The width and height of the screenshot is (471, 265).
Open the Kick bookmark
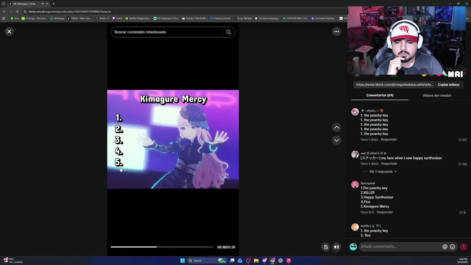click(x=14, y=18)
